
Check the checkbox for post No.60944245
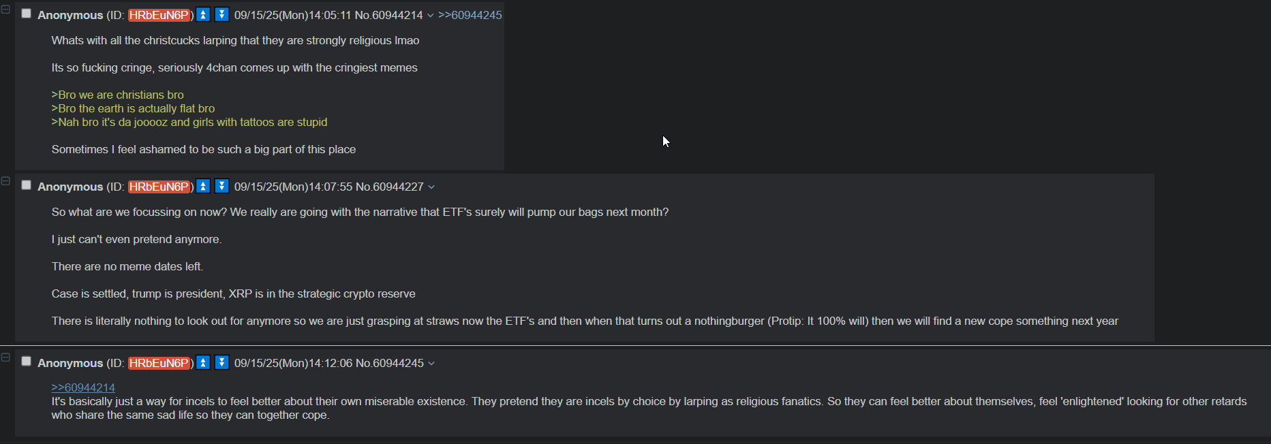tap(27, 362)
